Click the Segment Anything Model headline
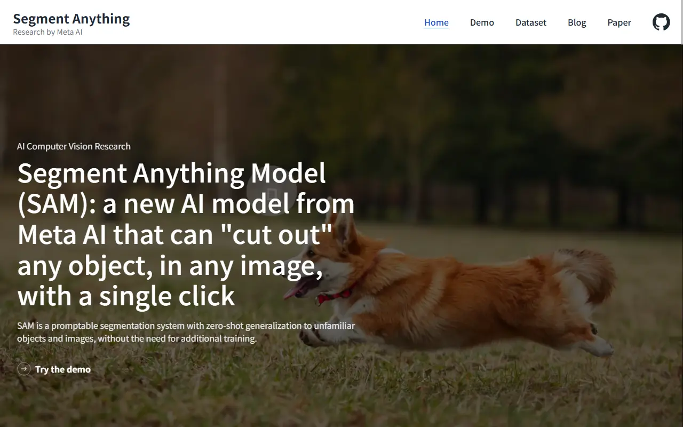Viewport: 683px width, 427px height. 186,234
